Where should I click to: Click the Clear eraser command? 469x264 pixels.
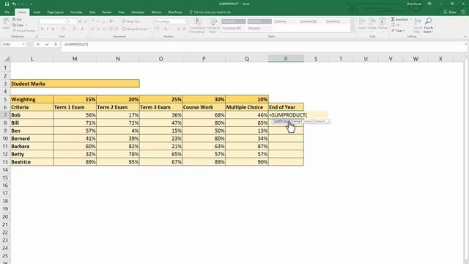[x=398, y=31]
